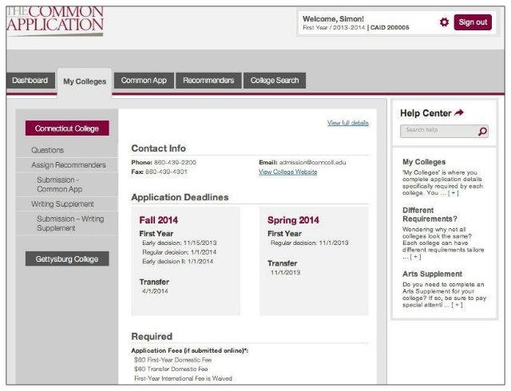Click the admission email address
511x391 pixels.
coord(312,162)
